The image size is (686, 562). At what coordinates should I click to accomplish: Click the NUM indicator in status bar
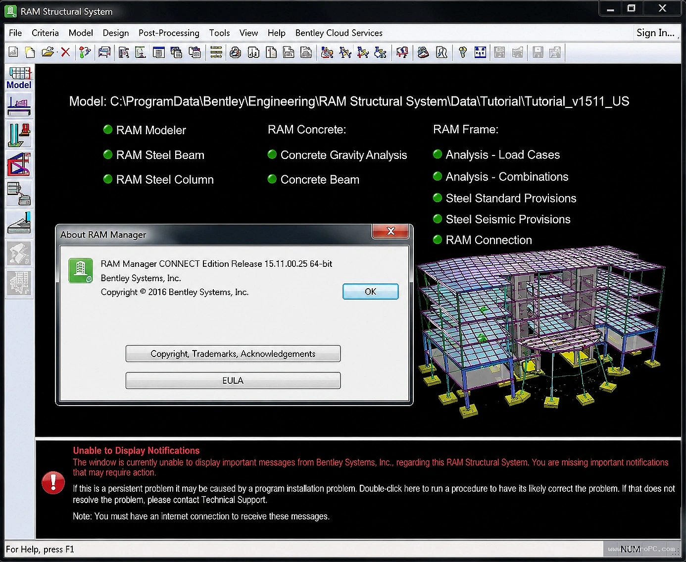tap(631, 549)
